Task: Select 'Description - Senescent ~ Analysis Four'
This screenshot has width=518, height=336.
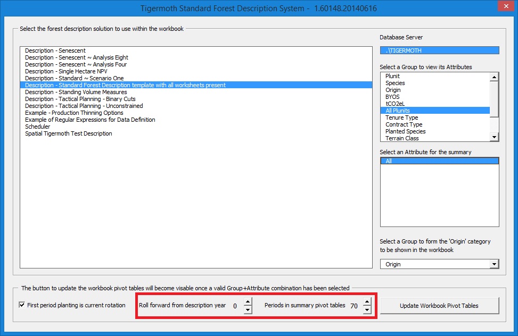Action: (196, 64)
